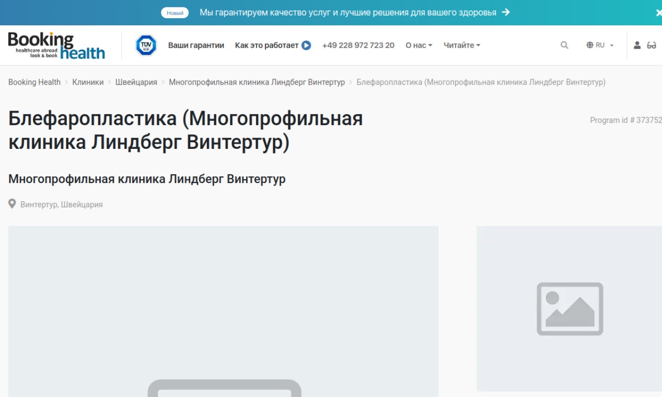
Task: Open the search magnifier icon
Action: (x=564, y=45)
